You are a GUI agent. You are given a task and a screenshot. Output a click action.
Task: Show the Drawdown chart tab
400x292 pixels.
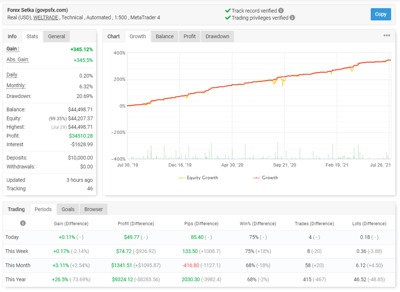218,37
